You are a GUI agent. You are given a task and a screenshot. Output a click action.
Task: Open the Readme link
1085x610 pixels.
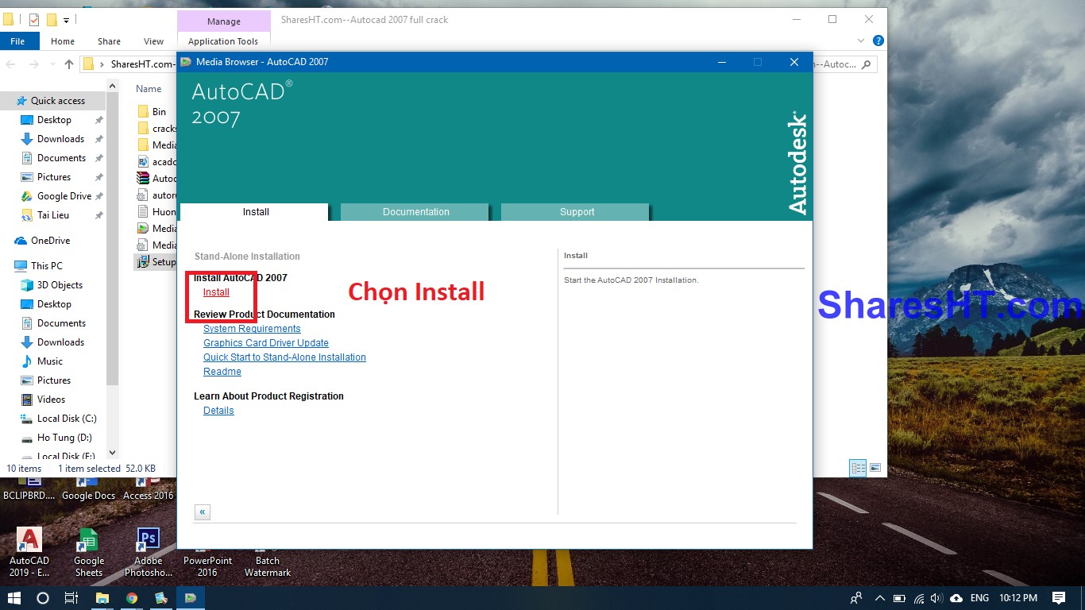tap(222, 372)
